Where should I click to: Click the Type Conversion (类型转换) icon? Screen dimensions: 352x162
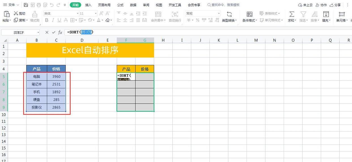tap(229, 14)
